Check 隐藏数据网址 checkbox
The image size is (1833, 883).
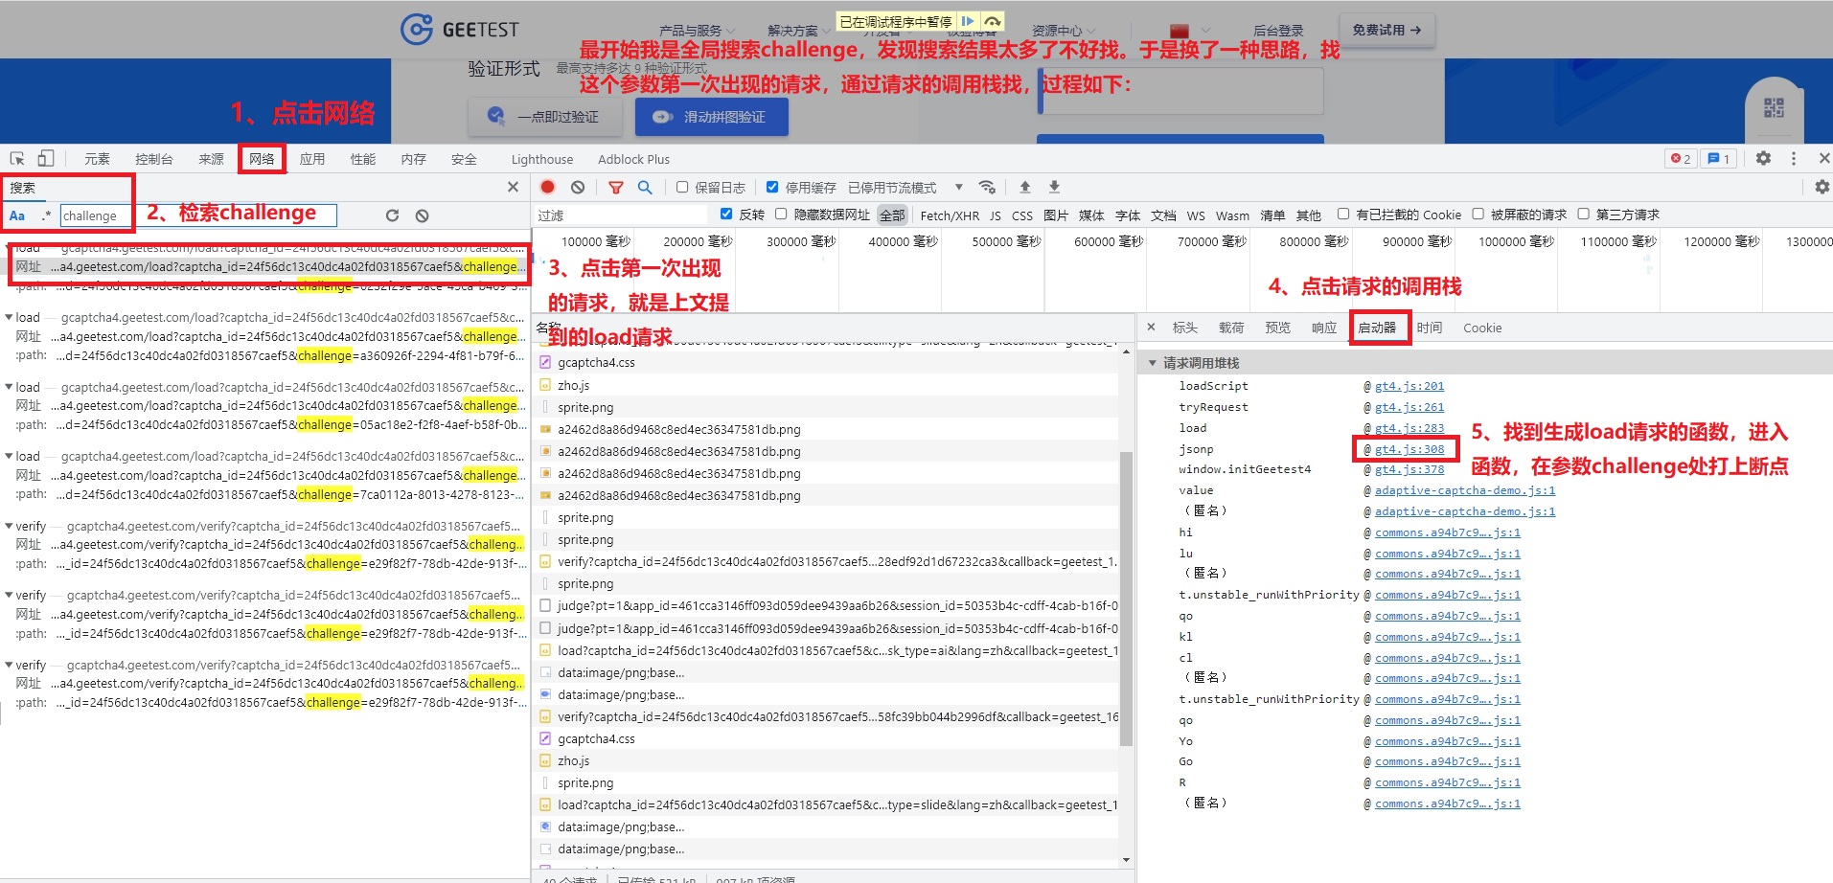click(x=781, y=215)
